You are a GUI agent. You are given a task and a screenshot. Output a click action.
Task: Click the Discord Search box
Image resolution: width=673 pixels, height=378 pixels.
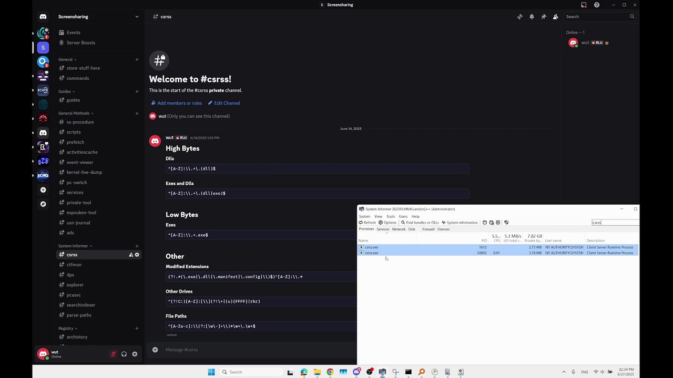tap(600, 17)
